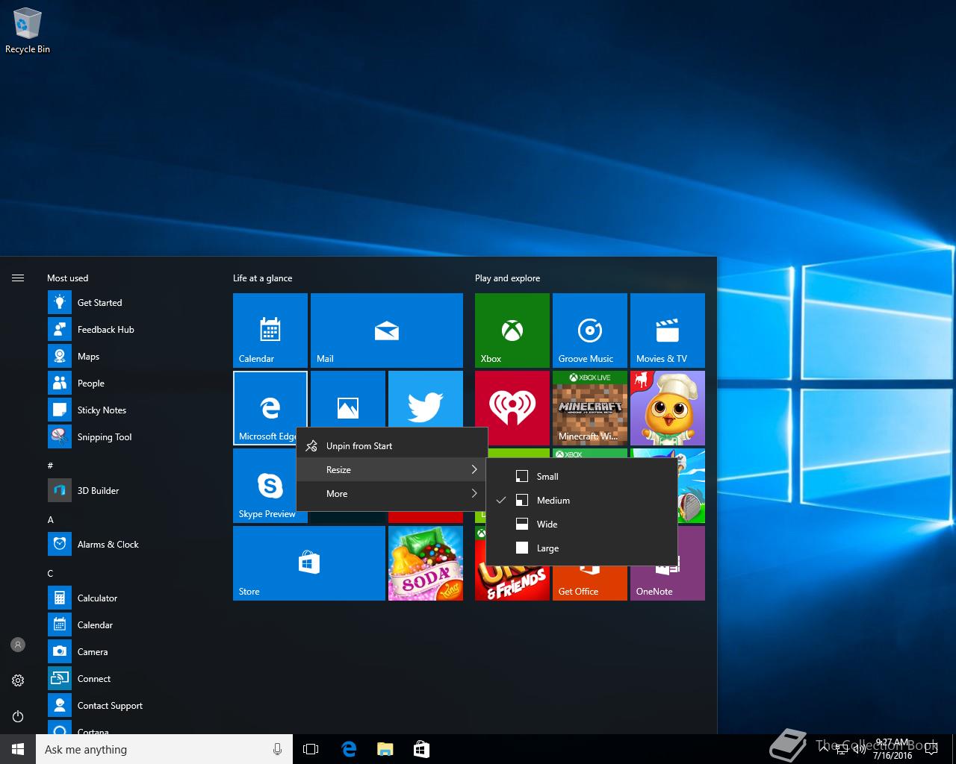Image resolution: width=956 pixels, height=764 pixels.
Task: Choose Unpin from Start
Action: pyautogui.click(x=392, y=445)
